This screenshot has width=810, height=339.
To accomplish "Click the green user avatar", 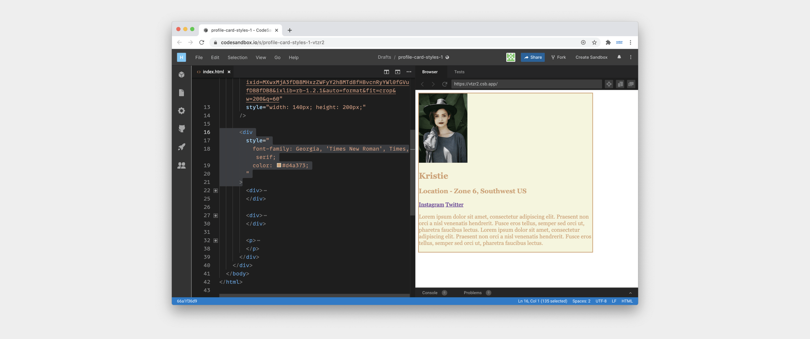I will click(x=510, y=57).
